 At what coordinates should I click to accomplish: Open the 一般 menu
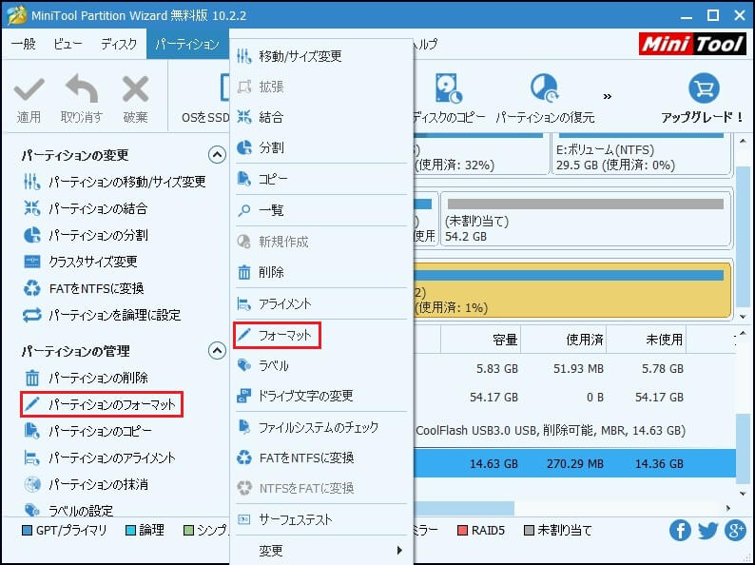pos(24,44)
